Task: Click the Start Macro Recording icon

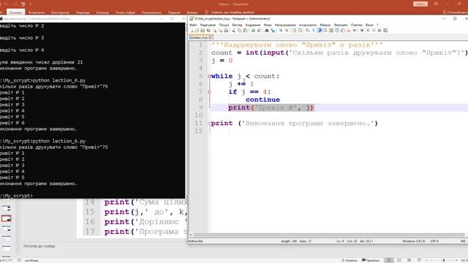Action: coord(362,31)
